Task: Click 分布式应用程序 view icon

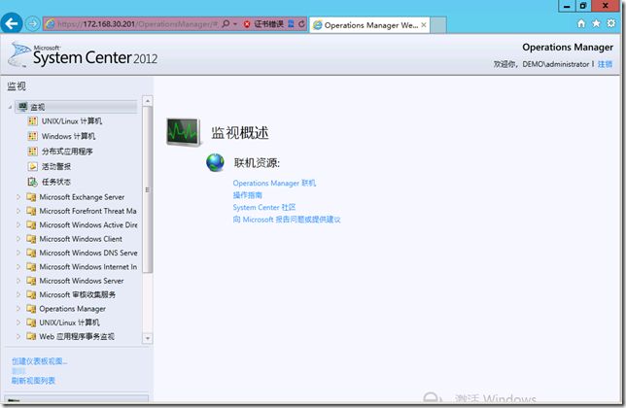Action: [x=33, y=152]
